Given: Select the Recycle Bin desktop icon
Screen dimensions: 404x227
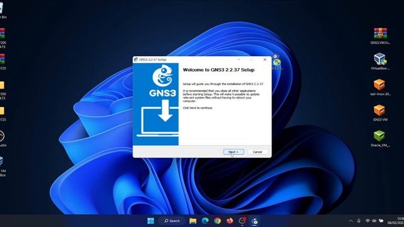Looking at the screenshot, I should [3, 11].
